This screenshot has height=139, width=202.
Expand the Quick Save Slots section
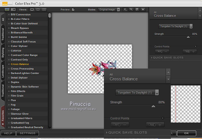click(167, 58)
